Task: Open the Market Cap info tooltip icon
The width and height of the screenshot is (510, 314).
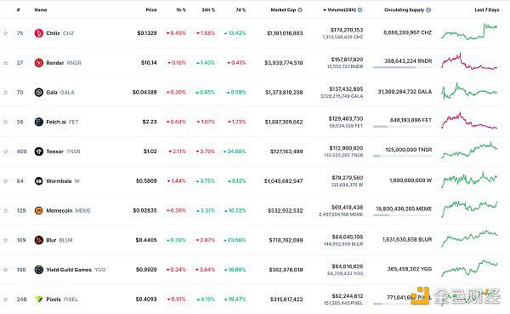Action: pyautogui.click(x=300, y=10)
